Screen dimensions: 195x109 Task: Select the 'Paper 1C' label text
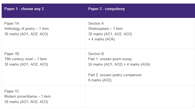[x=12, y=91]
